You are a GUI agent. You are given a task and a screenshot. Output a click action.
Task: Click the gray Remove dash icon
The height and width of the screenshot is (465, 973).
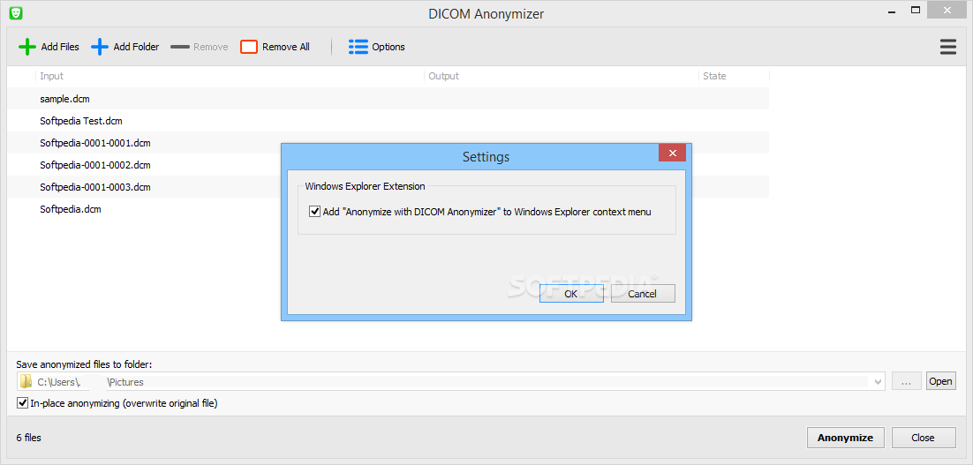pyautogui.click(x=180, y=47)
